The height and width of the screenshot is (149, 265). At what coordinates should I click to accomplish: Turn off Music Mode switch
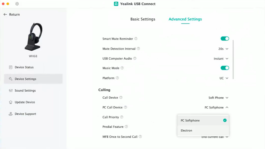tap(225, 68)
